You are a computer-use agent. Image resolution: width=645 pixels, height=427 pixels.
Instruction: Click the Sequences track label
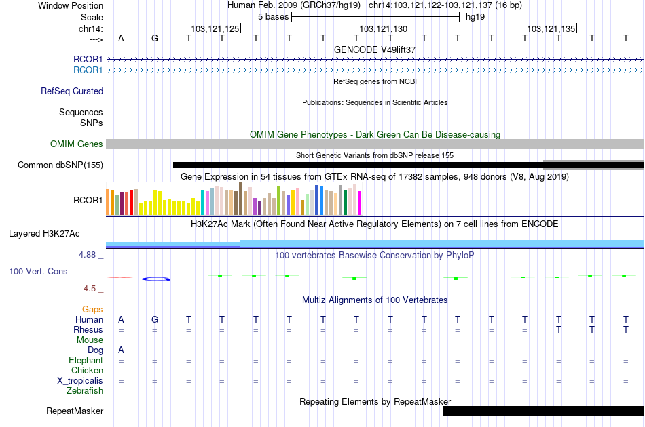81,112
